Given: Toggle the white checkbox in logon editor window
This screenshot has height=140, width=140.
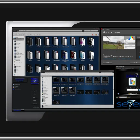Looking at the screenshot, I should (x=131, y=68).
